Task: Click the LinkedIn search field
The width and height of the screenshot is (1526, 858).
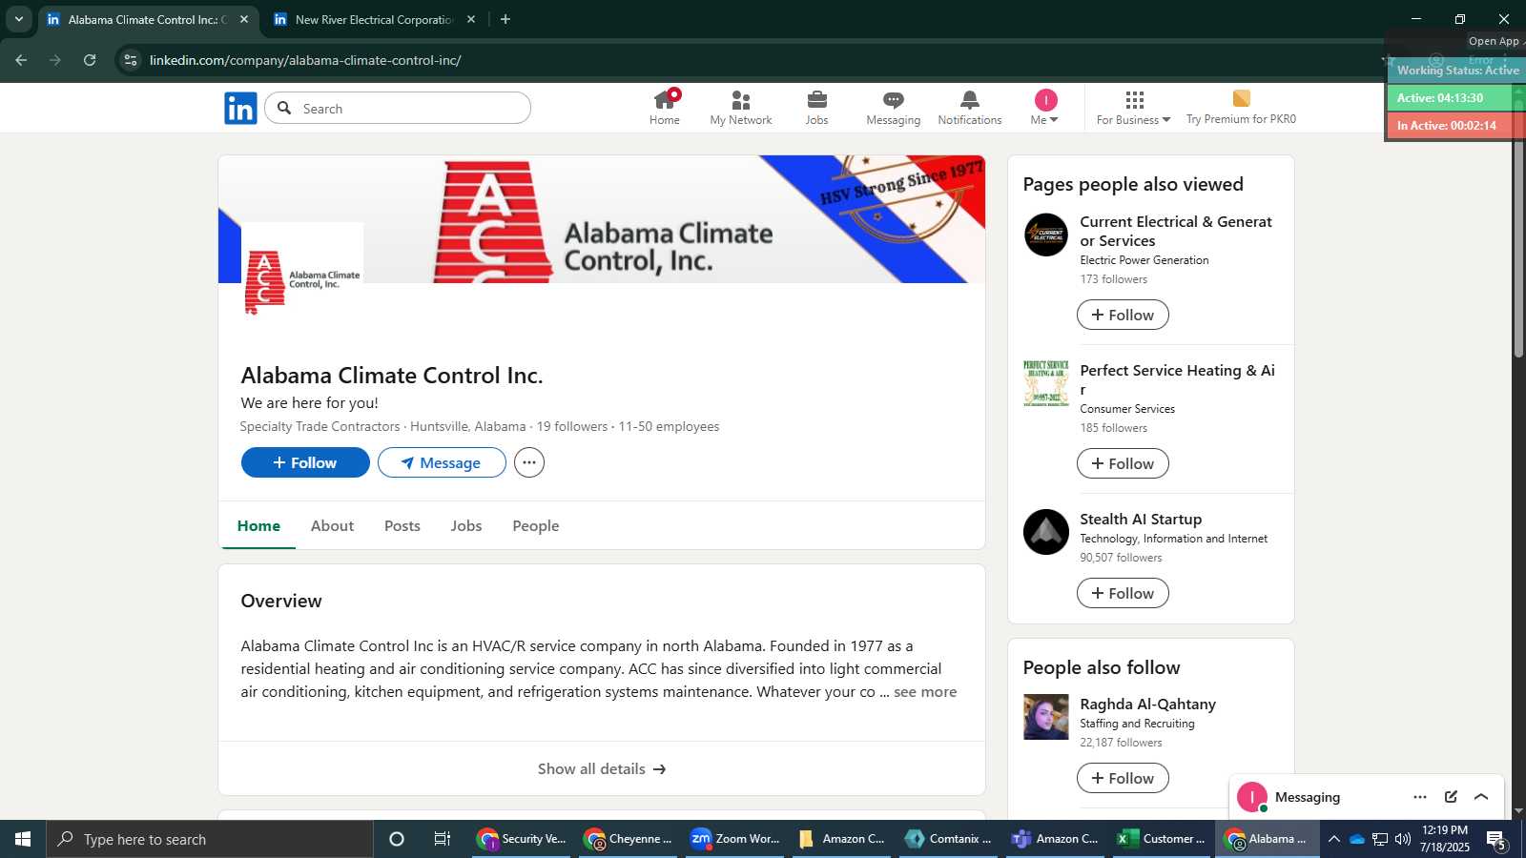Action: (x=398, y=109)
